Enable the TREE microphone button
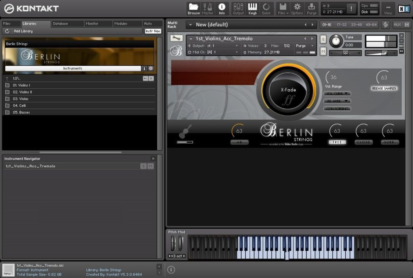The image size is (413, 278). coord(337,142)
